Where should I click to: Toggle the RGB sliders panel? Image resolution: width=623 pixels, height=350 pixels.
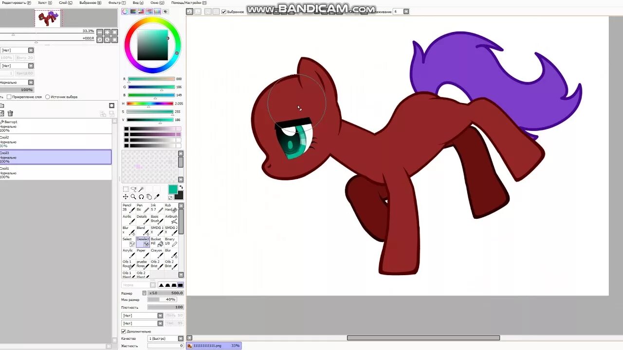[x=133, y=11]
